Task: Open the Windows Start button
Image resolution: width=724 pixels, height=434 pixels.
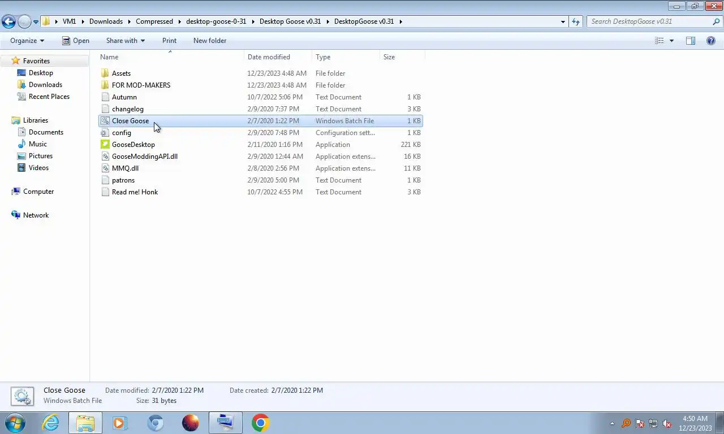Action: click(x=15, y=423)
